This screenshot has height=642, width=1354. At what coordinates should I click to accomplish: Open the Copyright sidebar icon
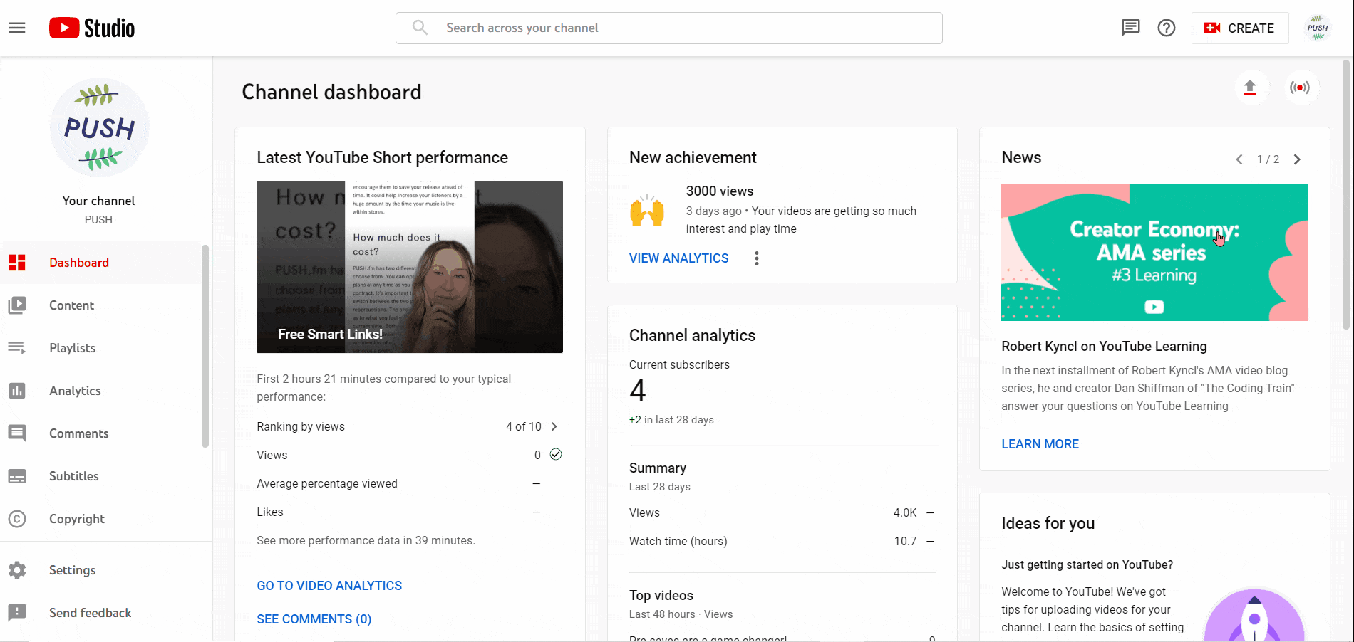tap(18, 518)
